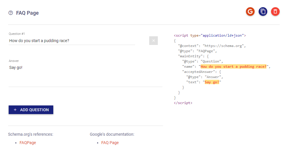Click the FAQ Page heading text
This screenshot has width=286, height=155.
[x=27, y=13]
